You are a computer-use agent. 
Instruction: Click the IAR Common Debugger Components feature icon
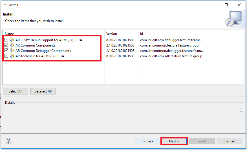coord(12,50)
